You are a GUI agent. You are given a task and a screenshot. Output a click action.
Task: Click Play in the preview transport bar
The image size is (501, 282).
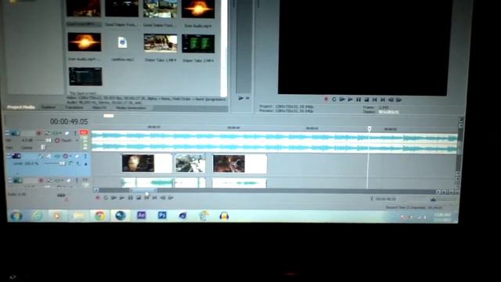pos(351,99)
